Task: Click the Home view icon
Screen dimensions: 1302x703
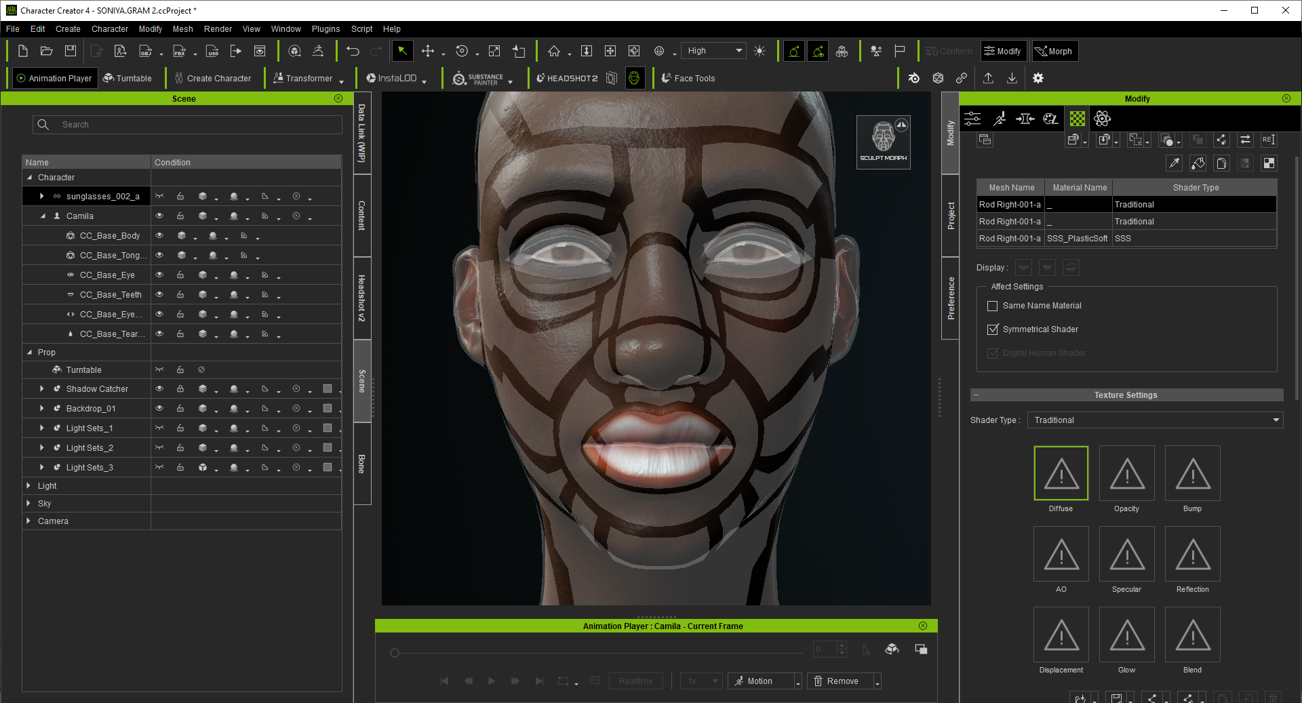Action: click(554, 51)
